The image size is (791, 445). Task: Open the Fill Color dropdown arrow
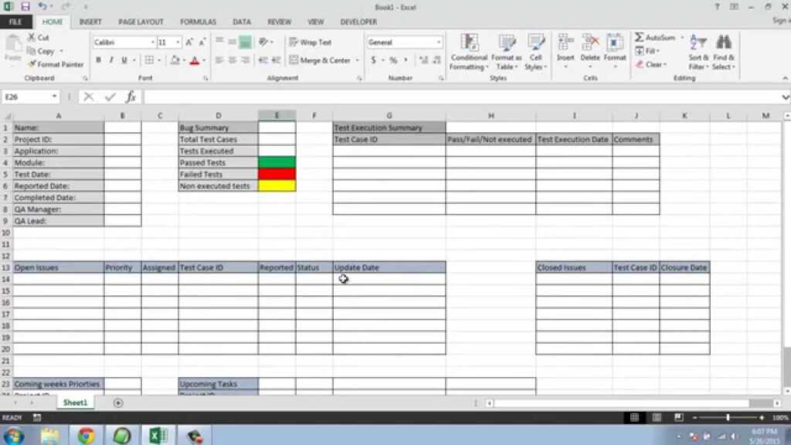183,59
